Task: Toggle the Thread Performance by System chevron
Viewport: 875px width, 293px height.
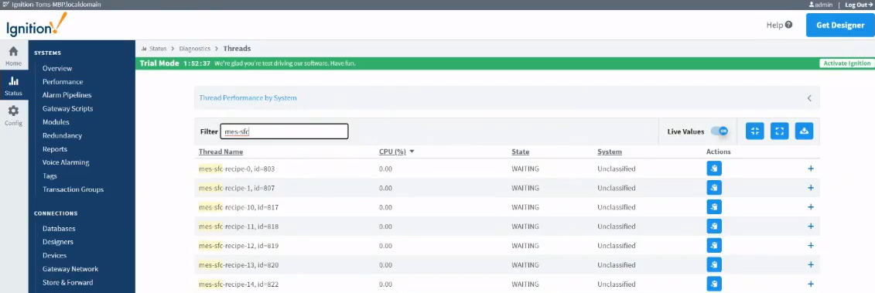Action: [810, 98]
